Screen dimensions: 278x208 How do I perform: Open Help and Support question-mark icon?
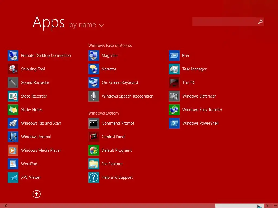[x=94, y=177]
